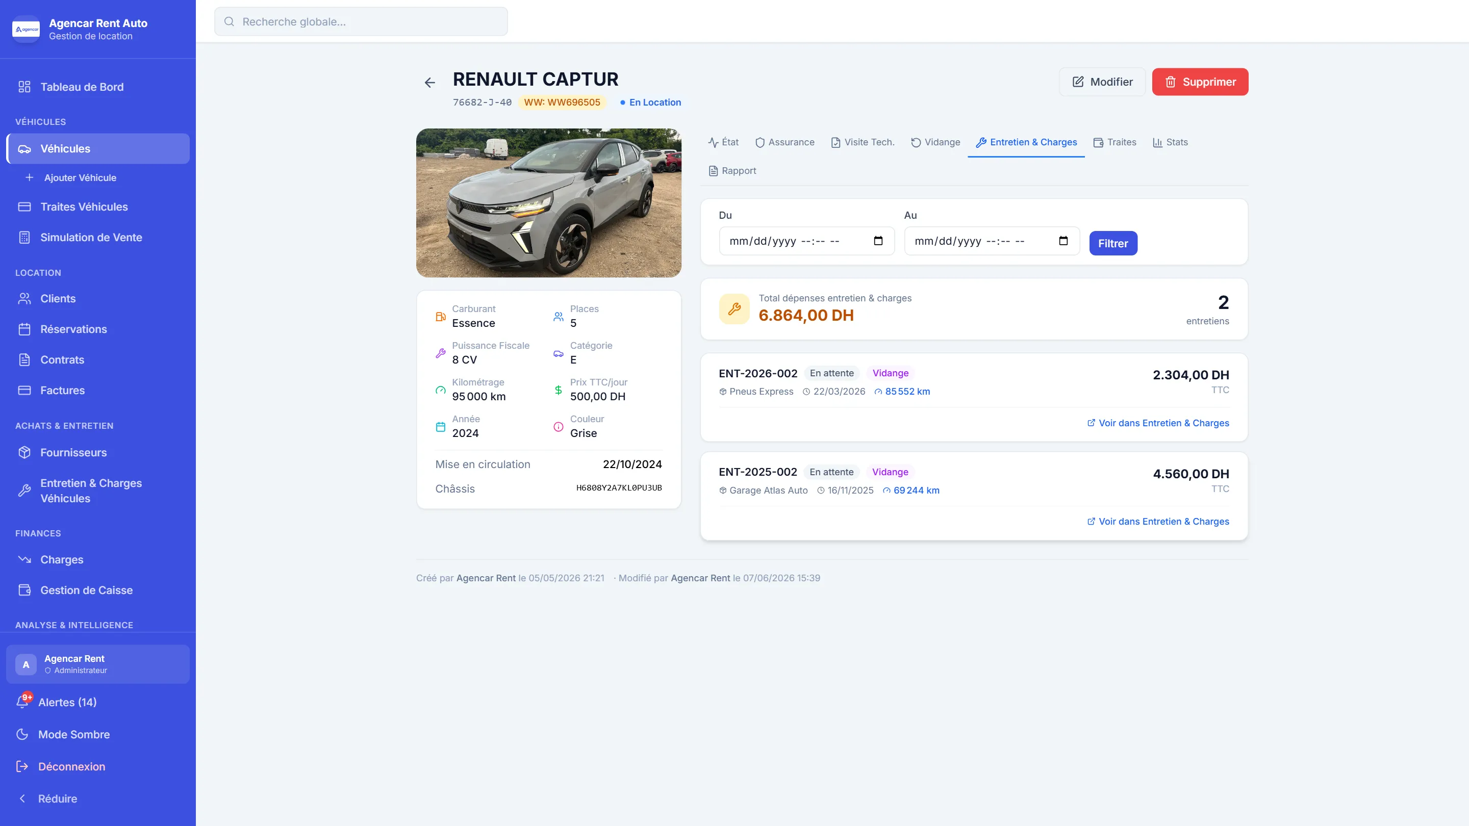Screen dimensions: 1469x826
Task: Open the Renault Captur vehicle photo
Action: coord(549,203)
